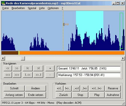
Task: Zoom in with the + button
Action: tap(50, 68)
